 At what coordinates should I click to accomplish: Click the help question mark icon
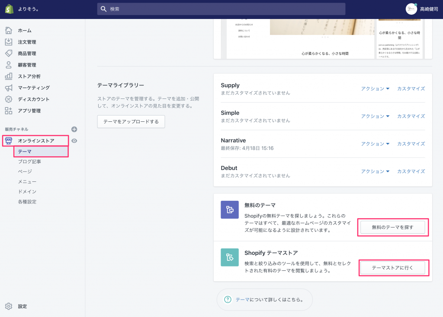coord(228,300)
